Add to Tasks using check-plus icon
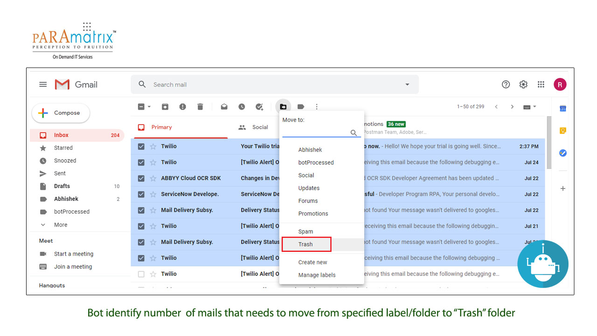This screenshot has width=597, height=336. click(259, 107)
